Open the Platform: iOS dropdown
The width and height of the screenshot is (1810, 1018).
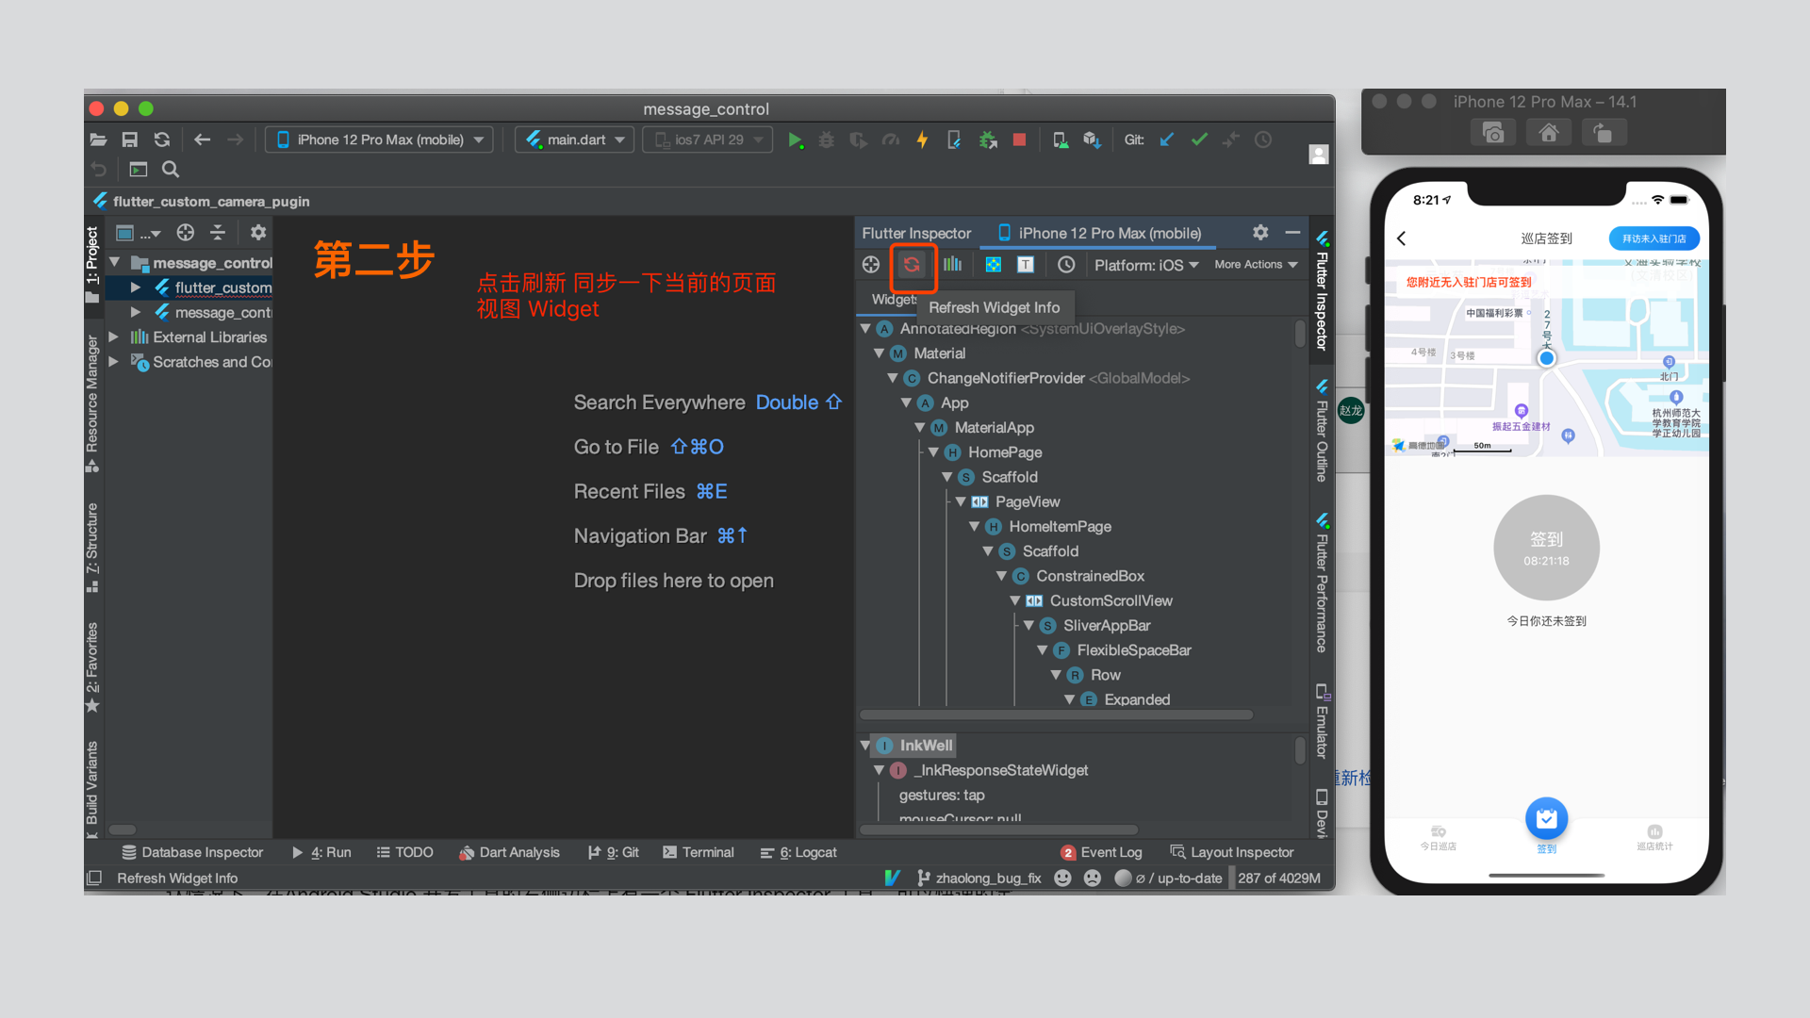(x=1146, y=265)
